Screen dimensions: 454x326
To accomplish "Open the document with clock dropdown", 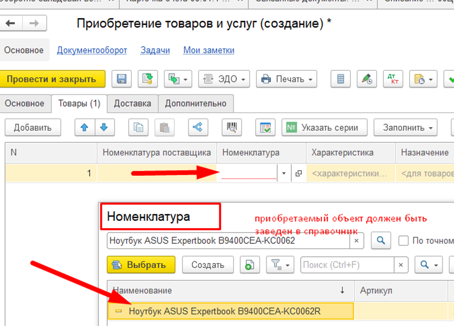I will click(423, 79).
